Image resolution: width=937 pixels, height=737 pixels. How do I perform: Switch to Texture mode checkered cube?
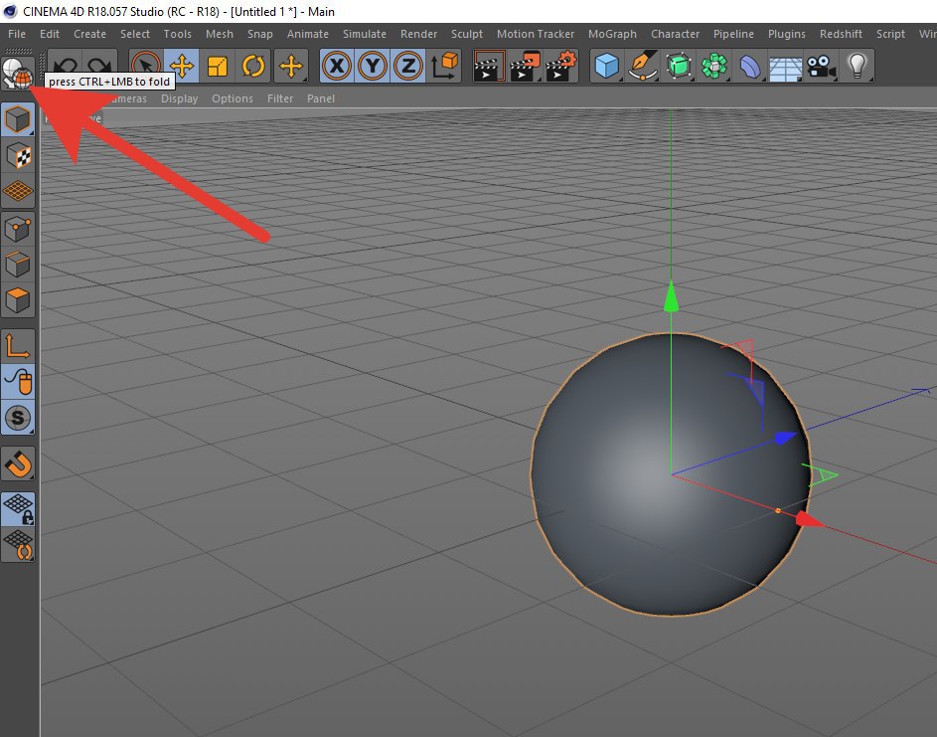pos(18,156)
